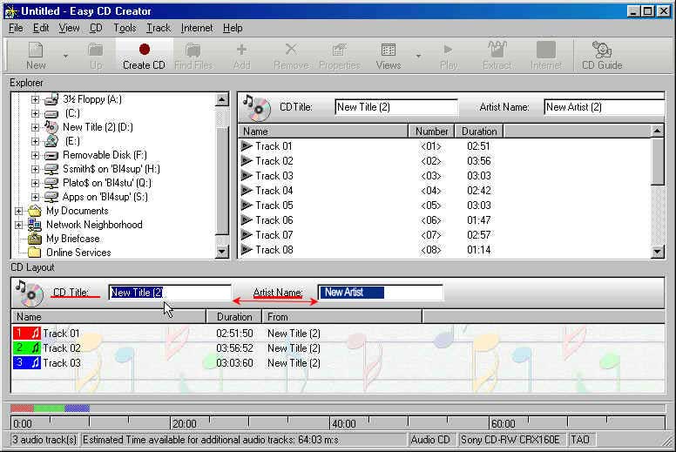Click the From column header in CD Layout
The height and width of the screenshot is (452, 676).
pyautogui.click(x=341, y=317)
